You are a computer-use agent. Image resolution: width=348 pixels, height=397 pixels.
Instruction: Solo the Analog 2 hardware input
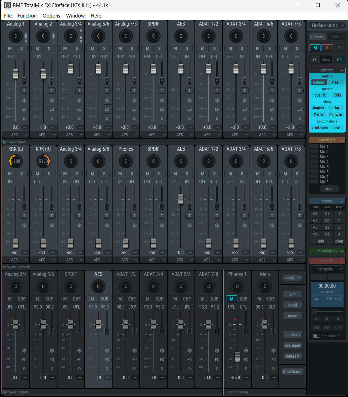(x=49, y=48)
